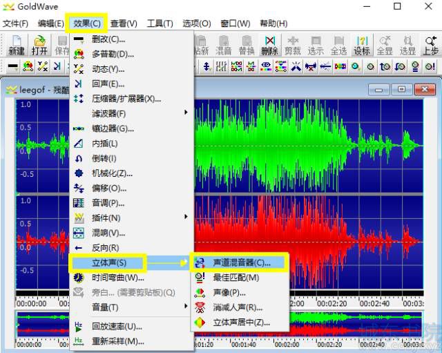Choose 重新采样(M)... option
Viewport: 442px width, 353px height.
pos(131,341)
